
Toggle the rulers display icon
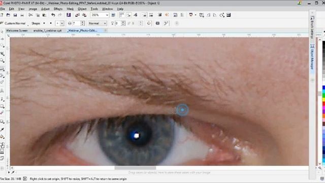(121, 15)
